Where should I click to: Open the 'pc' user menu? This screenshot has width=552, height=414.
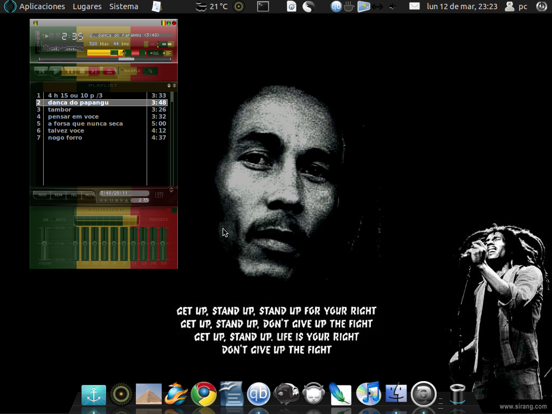pyautogui.click(x=516, y=6)
